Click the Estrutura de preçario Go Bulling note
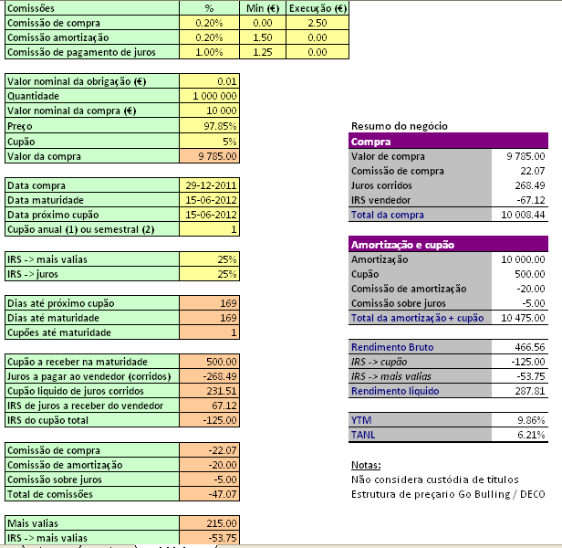The width and height of the screenshot is (562, 548). 448,494
